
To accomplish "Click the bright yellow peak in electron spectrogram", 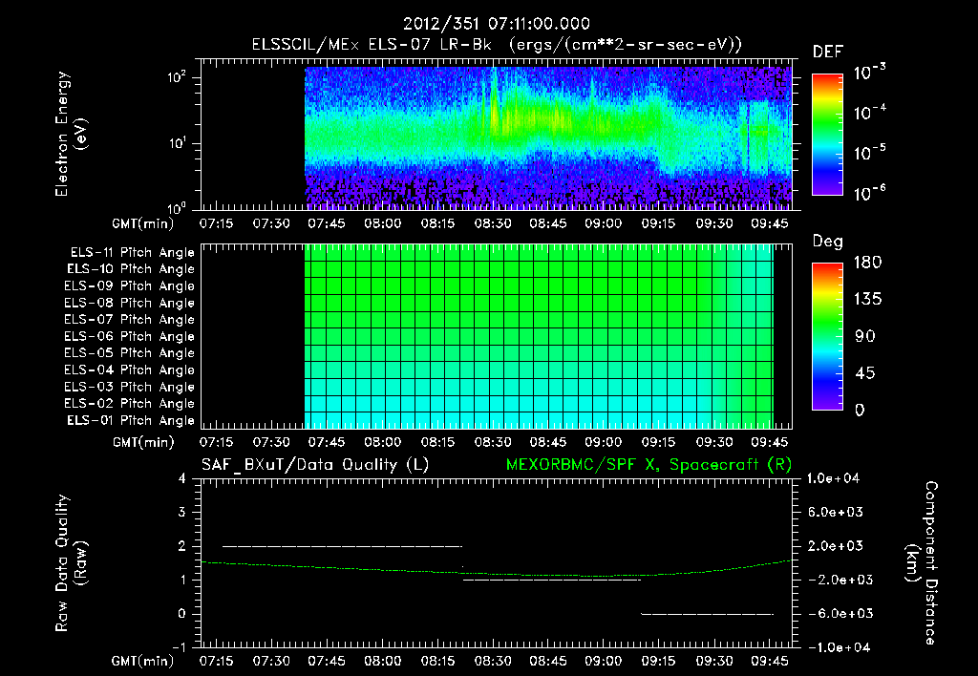I will pos(494,116).
